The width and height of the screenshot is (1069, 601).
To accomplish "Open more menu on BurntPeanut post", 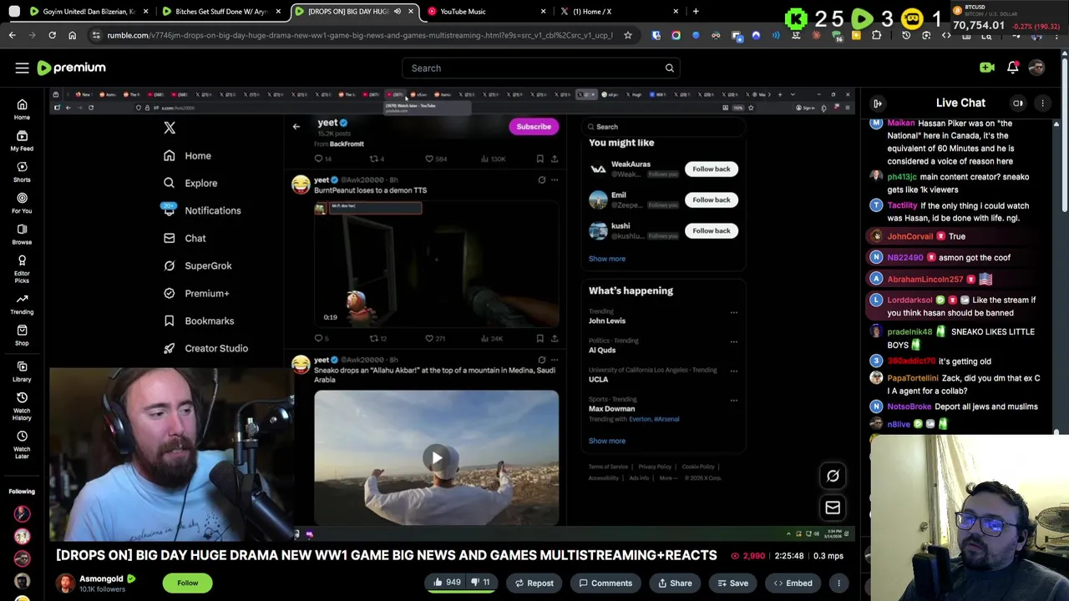I will (555, 179).
